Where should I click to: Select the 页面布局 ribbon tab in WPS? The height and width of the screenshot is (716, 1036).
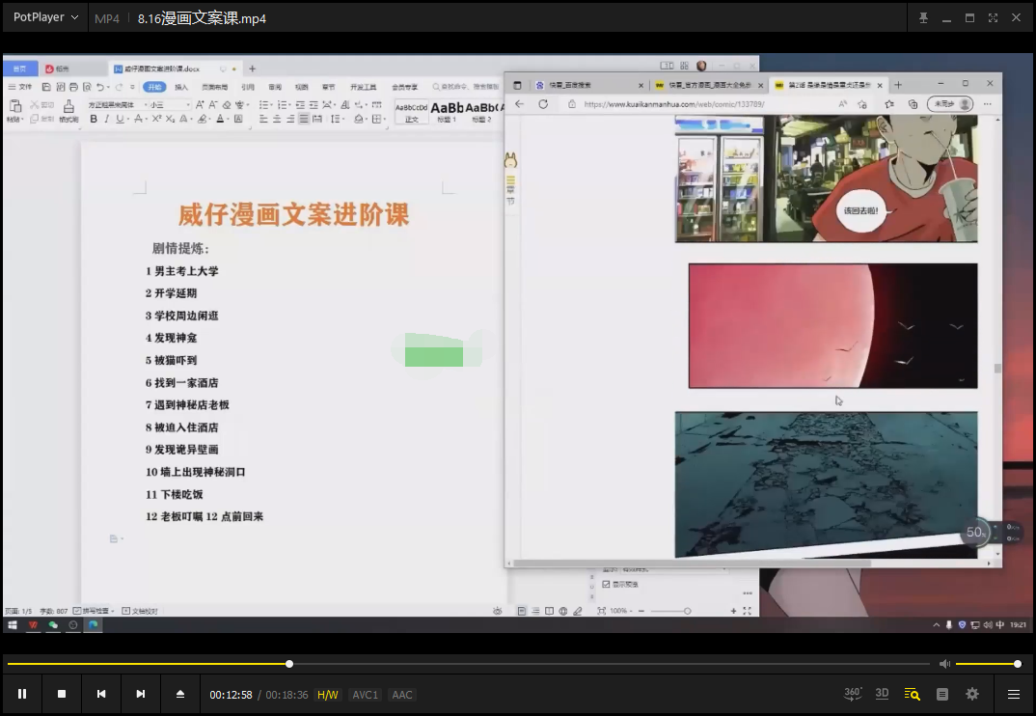click(x=214, y=87)
